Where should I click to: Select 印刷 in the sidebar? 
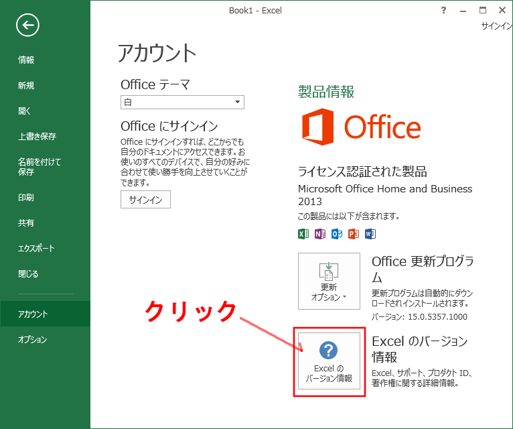(x=26, y=198)
